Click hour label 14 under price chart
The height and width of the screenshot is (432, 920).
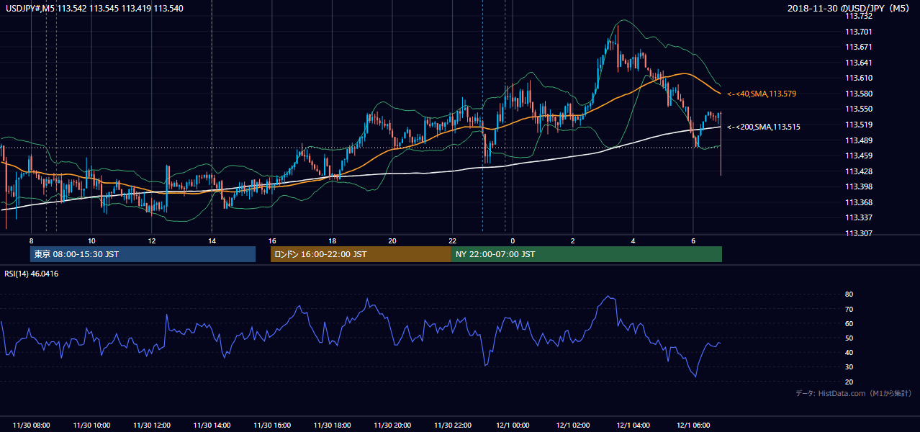pos(212,240)
